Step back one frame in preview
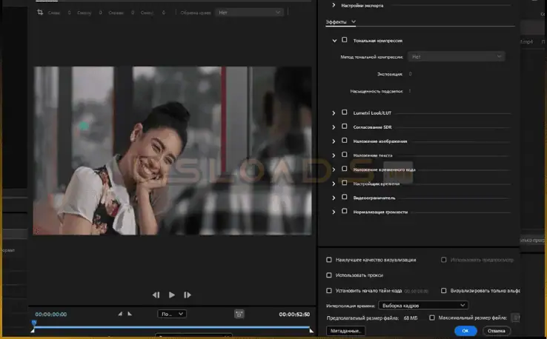 point(156,295)
